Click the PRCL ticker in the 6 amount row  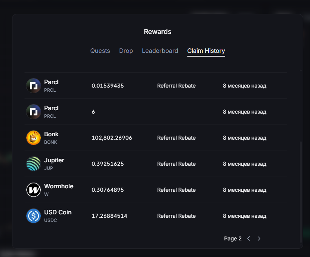click(x=50, y=116)
